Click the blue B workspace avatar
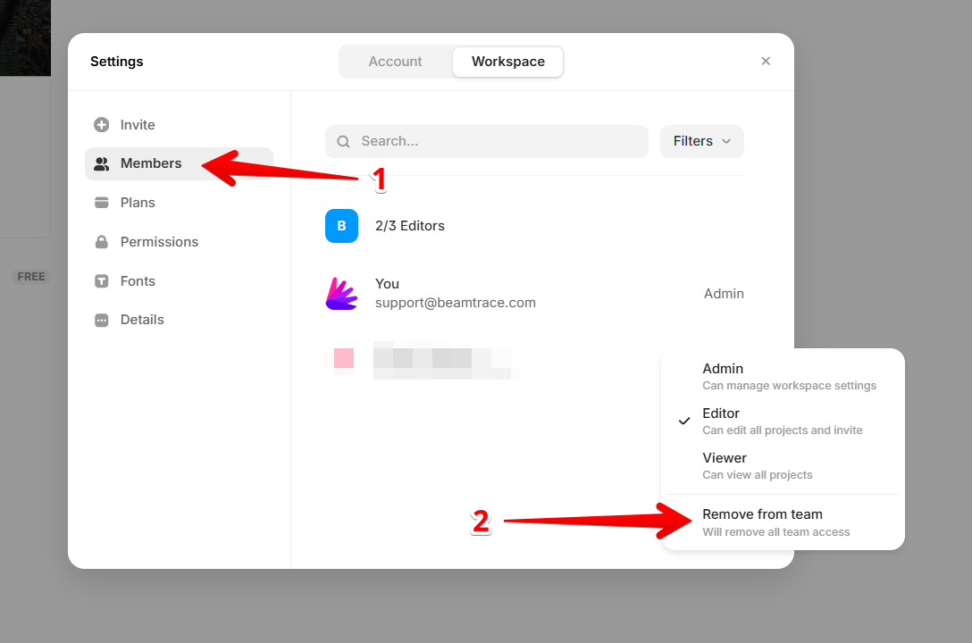 coord(341,225)
